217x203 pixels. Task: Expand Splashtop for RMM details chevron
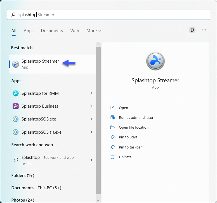click(x=91, y=93)
